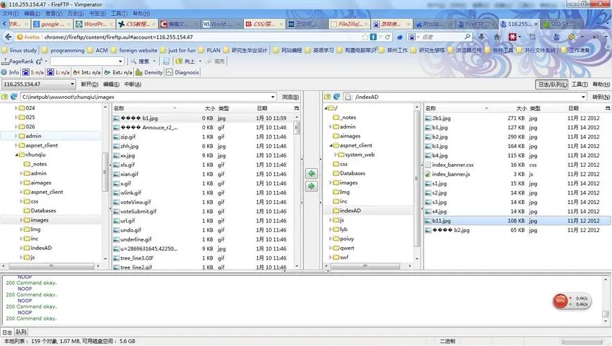Open the 历史(S) menu
The height and width of the screenshot is (346, 612).
click(76, 13)
